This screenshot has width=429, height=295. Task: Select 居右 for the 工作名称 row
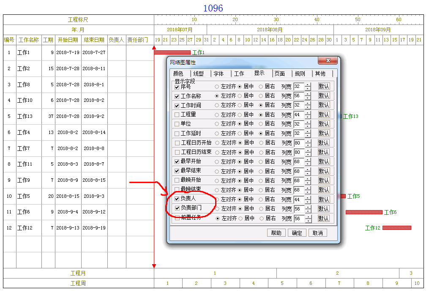(261, 96)
